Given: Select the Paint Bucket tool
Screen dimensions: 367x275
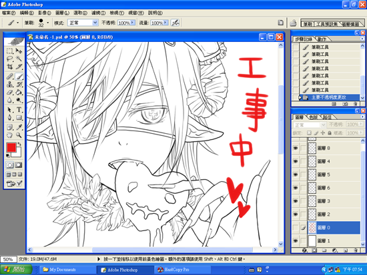Looking at the screenshot, I should (x=19, y=93).
